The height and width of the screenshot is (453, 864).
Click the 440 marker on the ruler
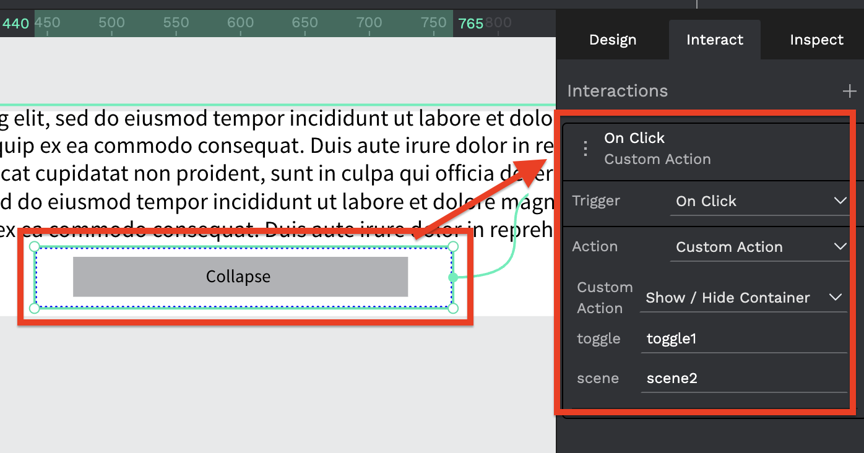click(15, 24)
